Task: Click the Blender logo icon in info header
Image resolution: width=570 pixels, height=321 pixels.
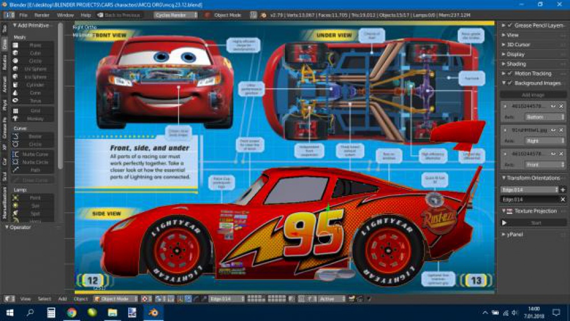Action: tap(263, 15)
